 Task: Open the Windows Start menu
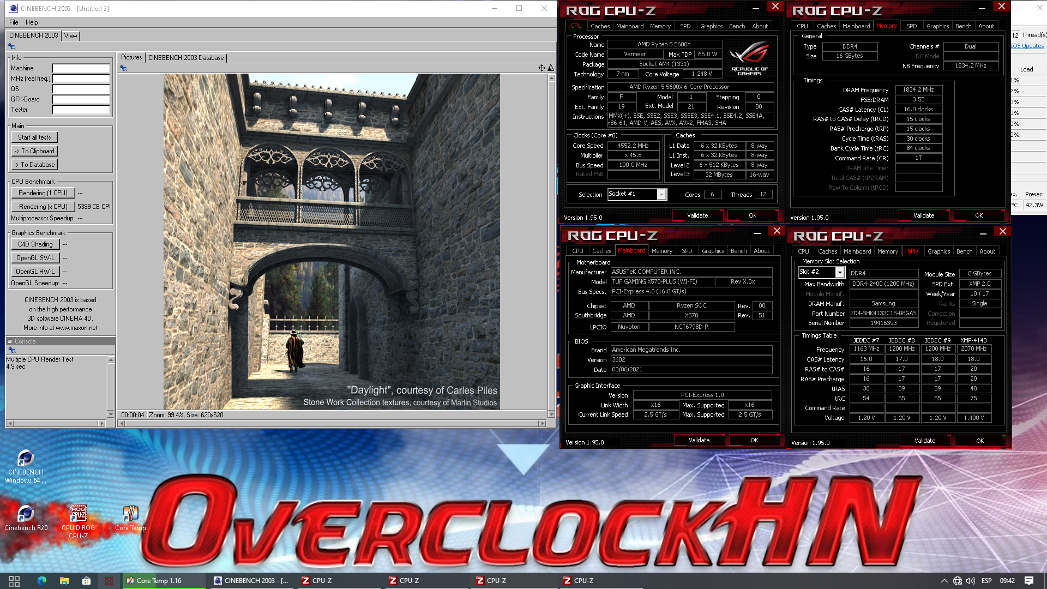pyautogui.click(x=14, y=581)
